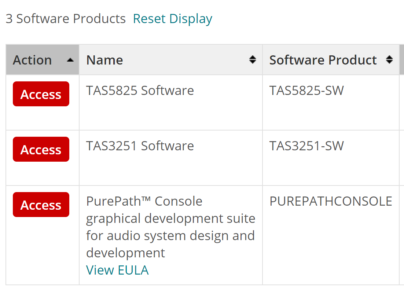Select the TAS5825 Software name cell

(x=171, y=103)
